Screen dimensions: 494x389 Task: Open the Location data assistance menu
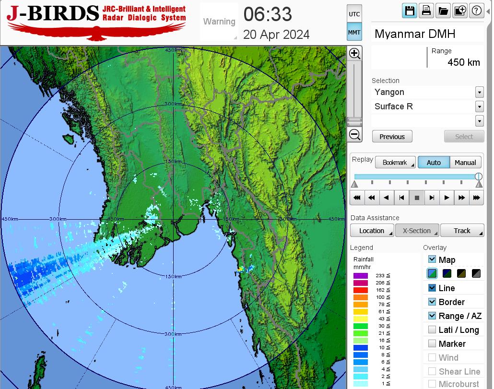372,231
